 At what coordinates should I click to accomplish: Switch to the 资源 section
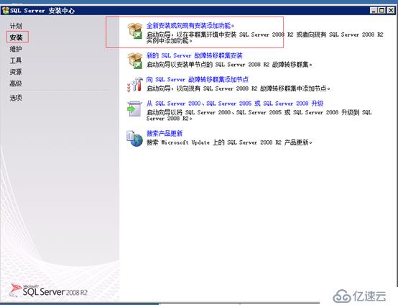(x=16, y=72)
